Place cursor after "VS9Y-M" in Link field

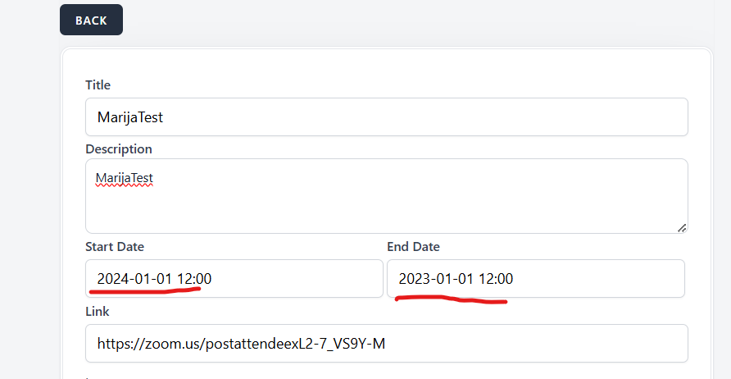coord(386,343)
